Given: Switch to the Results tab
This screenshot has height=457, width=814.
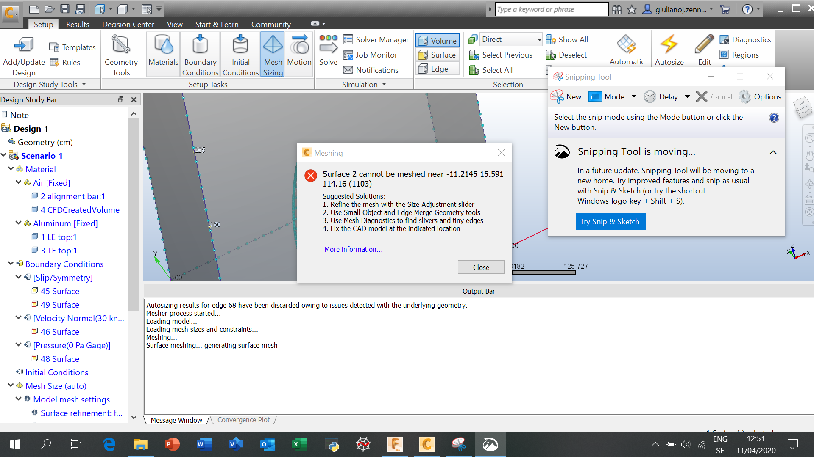Looking at the screenshot, I should pos(78,24).
